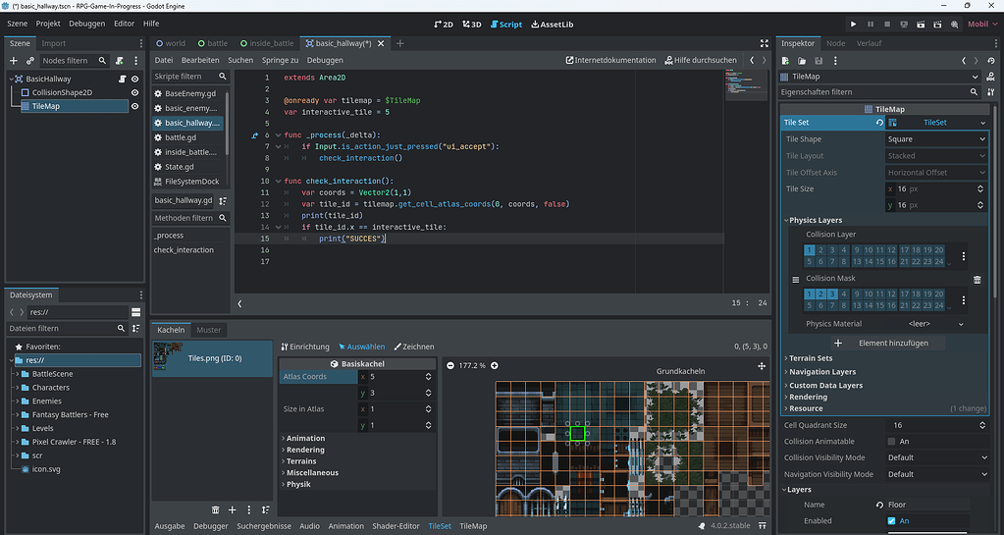The height and width of the screenshot is (535, 1004).
Task: Toggle split mode in FileSystem dock
Action: coord(135,312)
